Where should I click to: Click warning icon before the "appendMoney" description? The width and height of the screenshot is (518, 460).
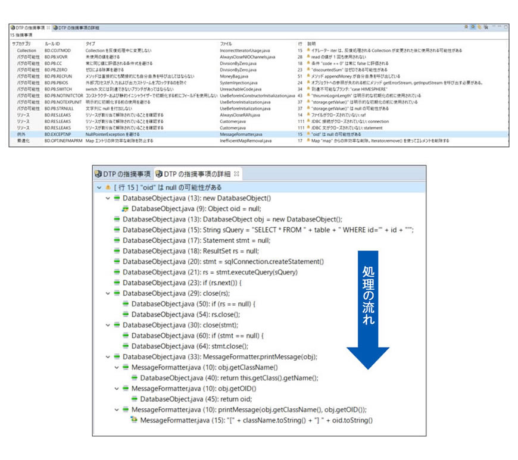point(308,76)
